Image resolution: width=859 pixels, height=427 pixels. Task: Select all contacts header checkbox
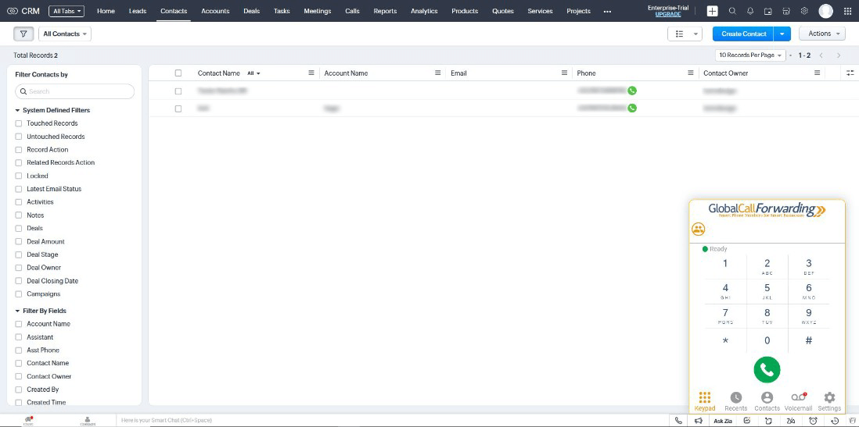pos(178,73)
